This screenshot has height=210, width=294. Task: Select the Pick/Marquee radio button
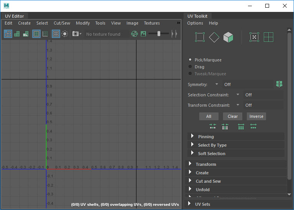[x=191, y=60]
